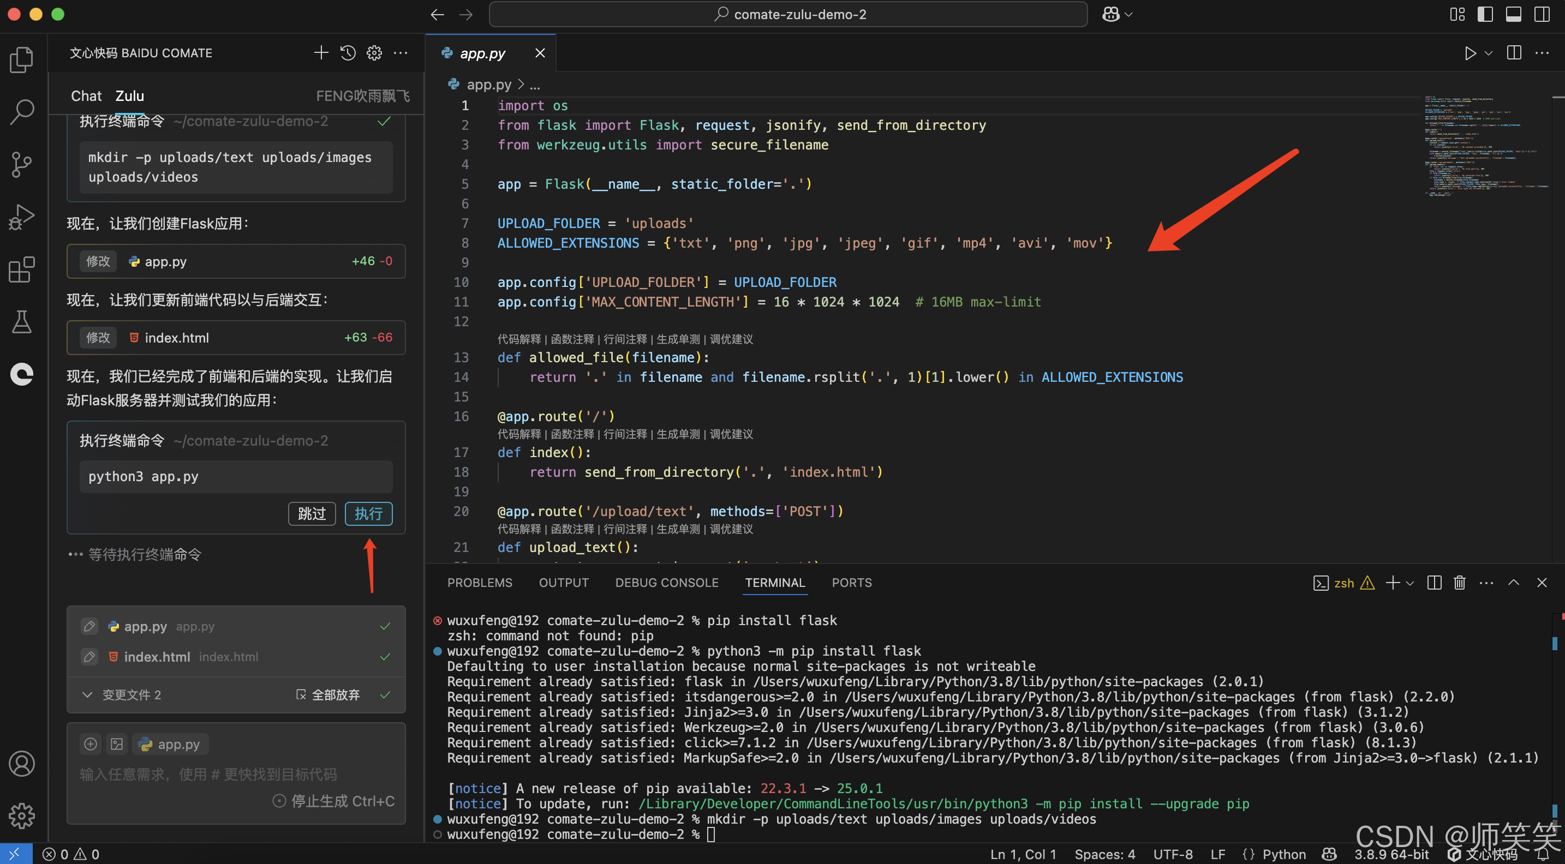Click the 执行 button to run command
This screenshot has width=1565, height=864.
[368, 514]
